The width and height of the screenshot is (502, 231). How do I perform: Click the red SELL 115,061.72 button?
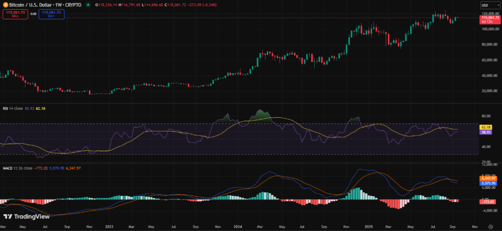point(15,14)
